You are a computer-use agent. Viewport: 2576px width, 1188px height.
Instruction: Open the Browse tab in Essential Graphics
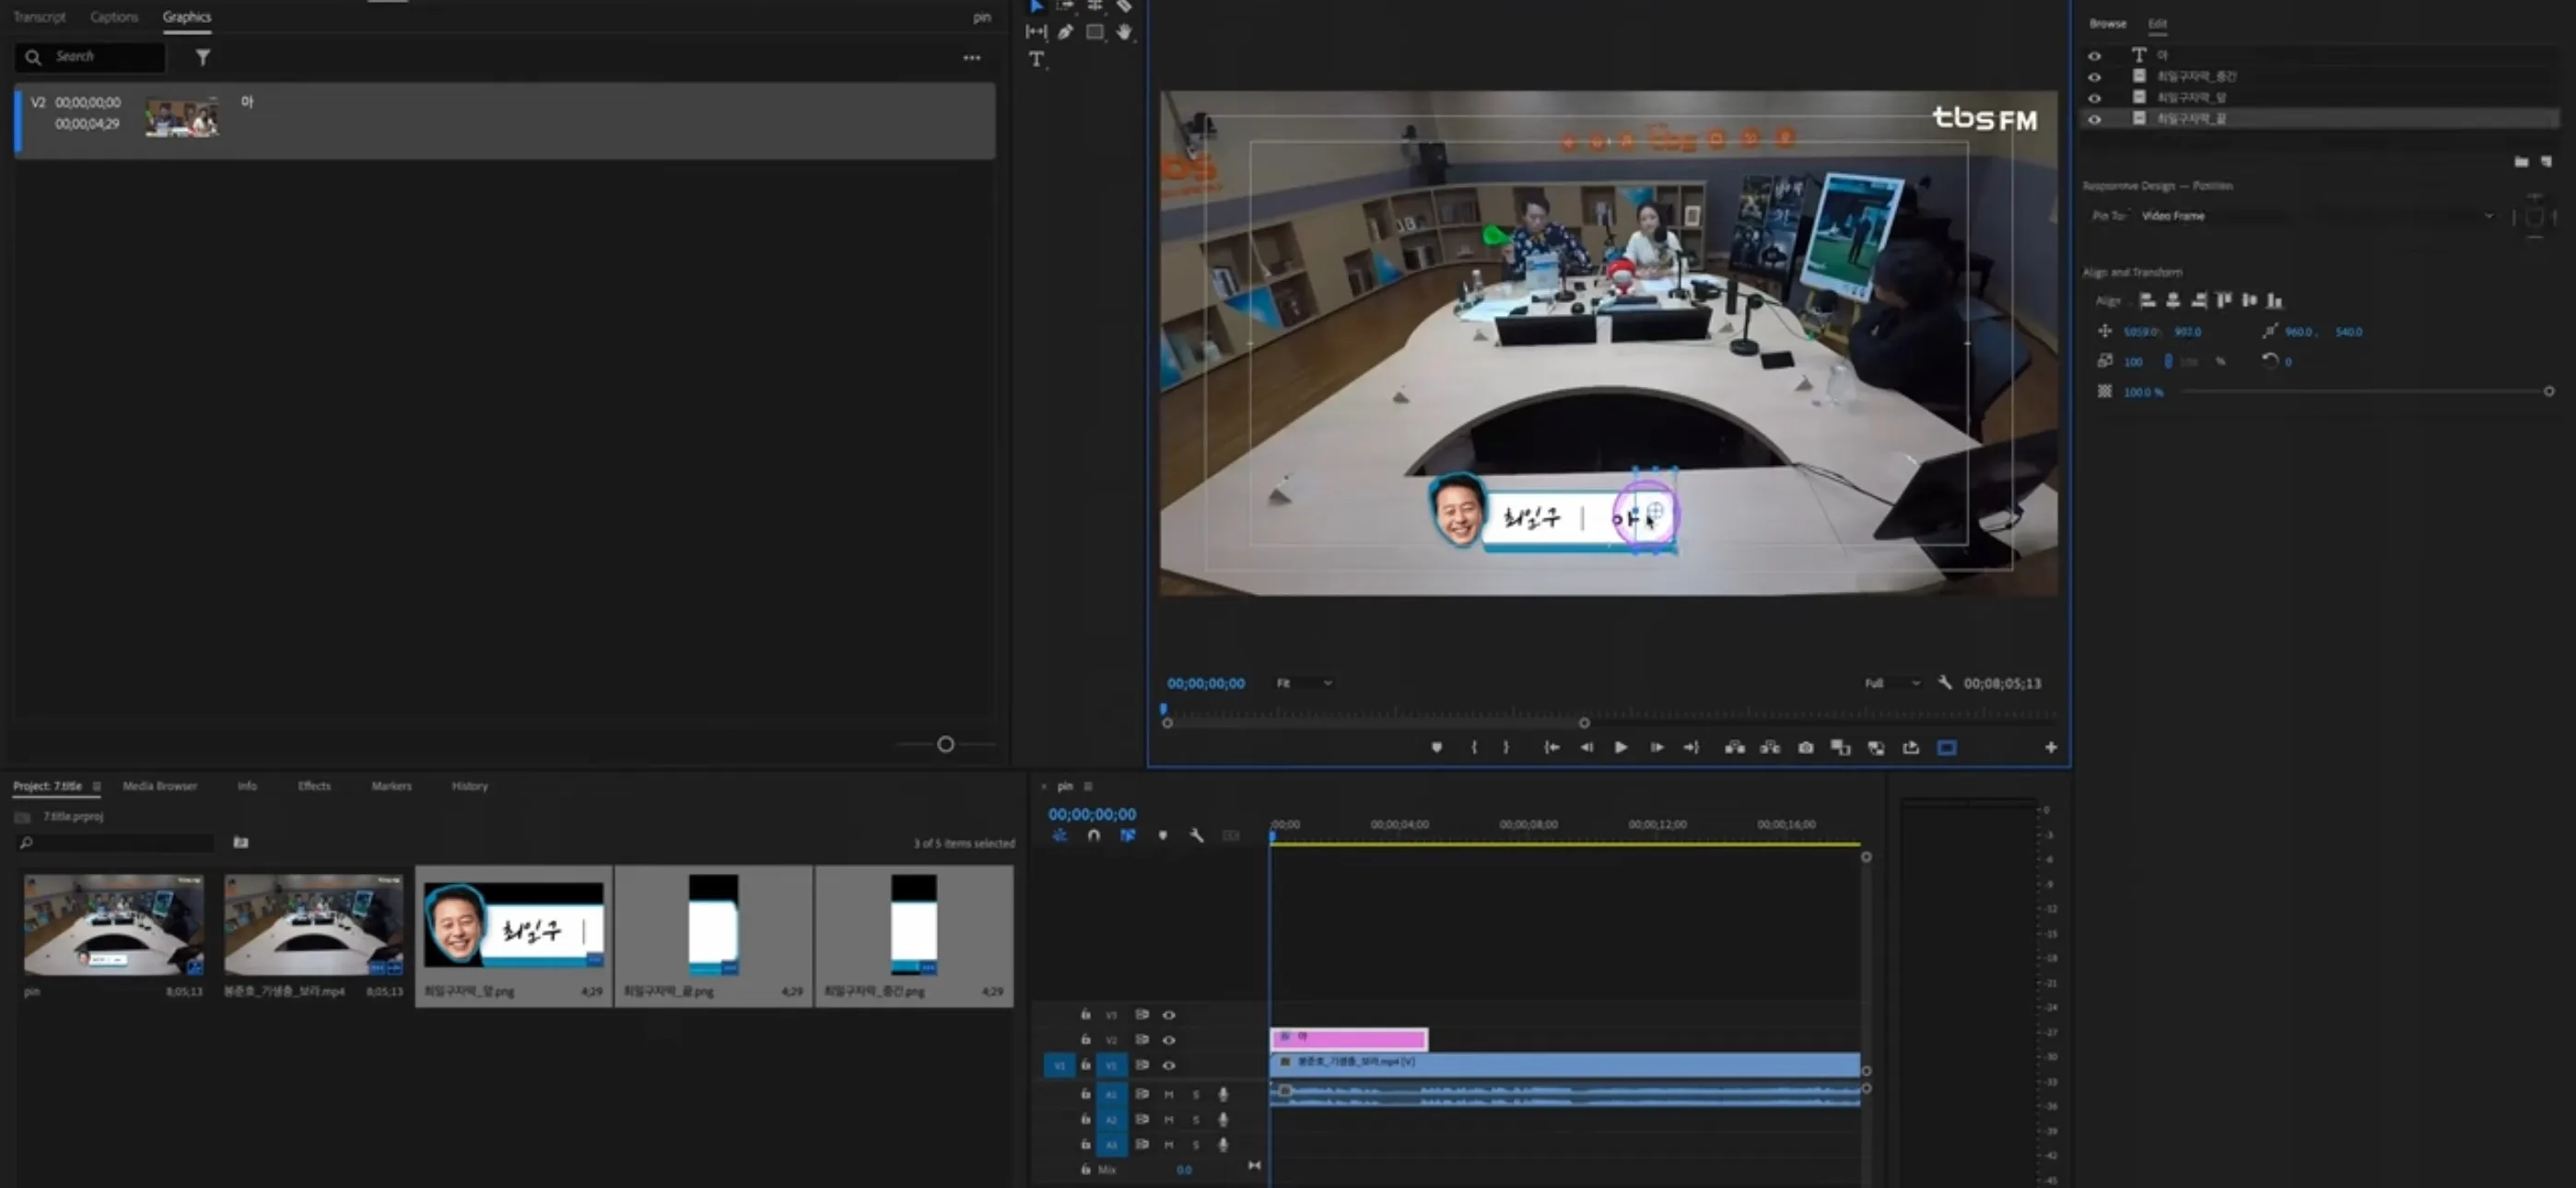tap(2107, 24)
